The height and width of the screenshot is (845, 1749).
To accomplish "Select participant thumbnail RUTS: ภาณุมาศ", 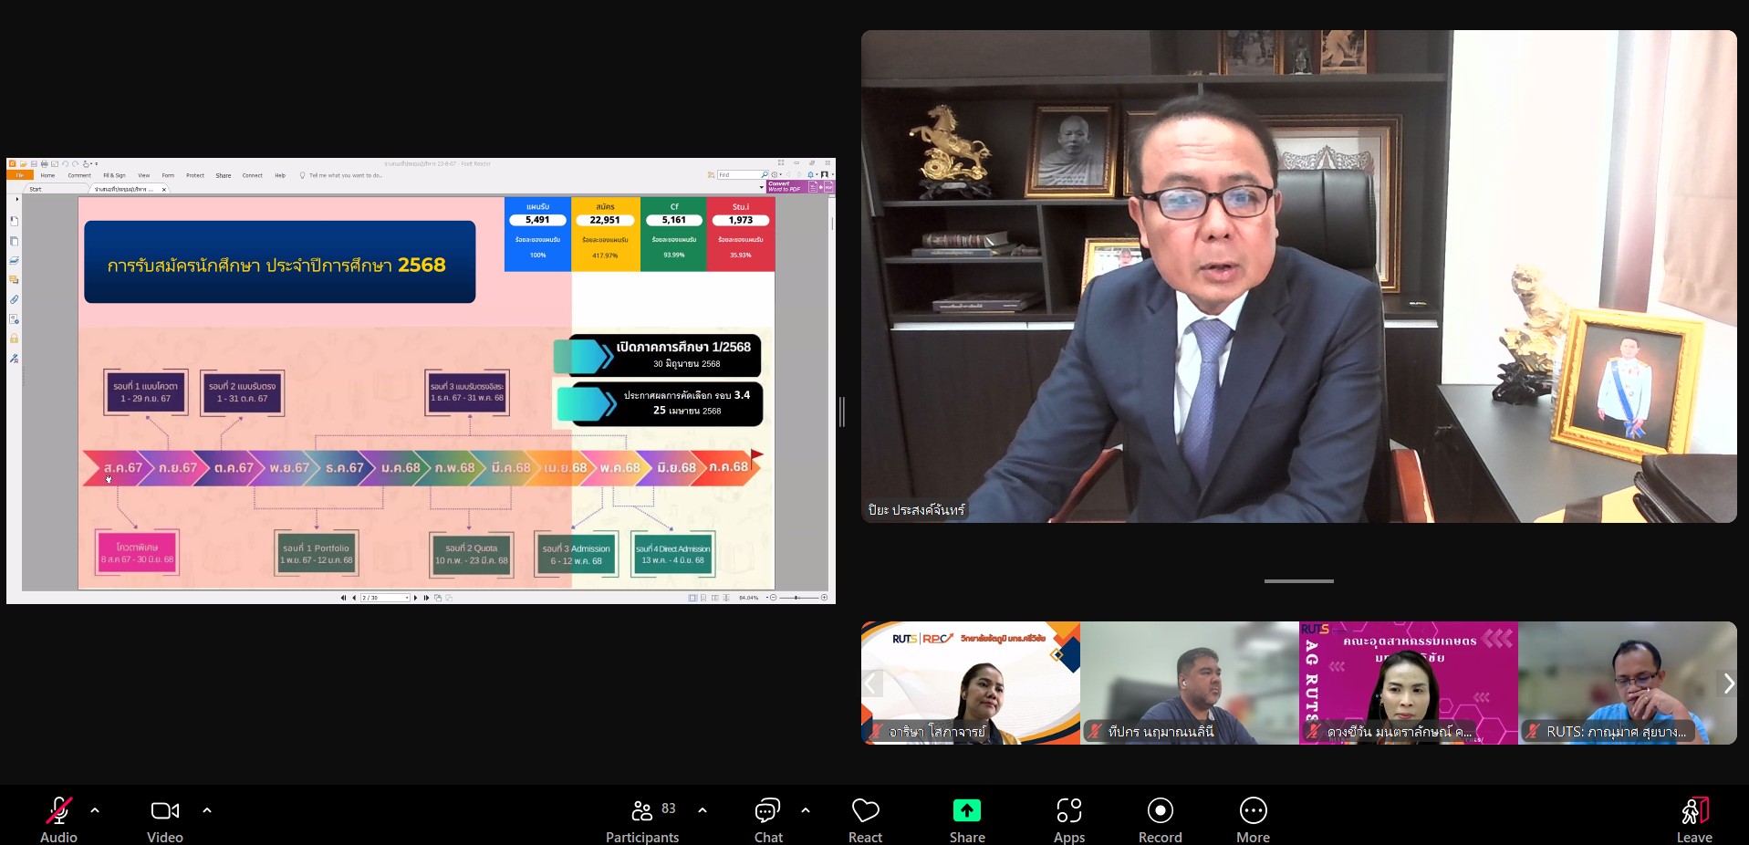I will (x=1628, y=683).
